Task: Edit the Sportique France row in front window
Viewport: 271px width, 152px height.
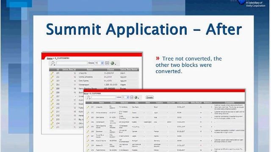Action: tap(88, 131)
